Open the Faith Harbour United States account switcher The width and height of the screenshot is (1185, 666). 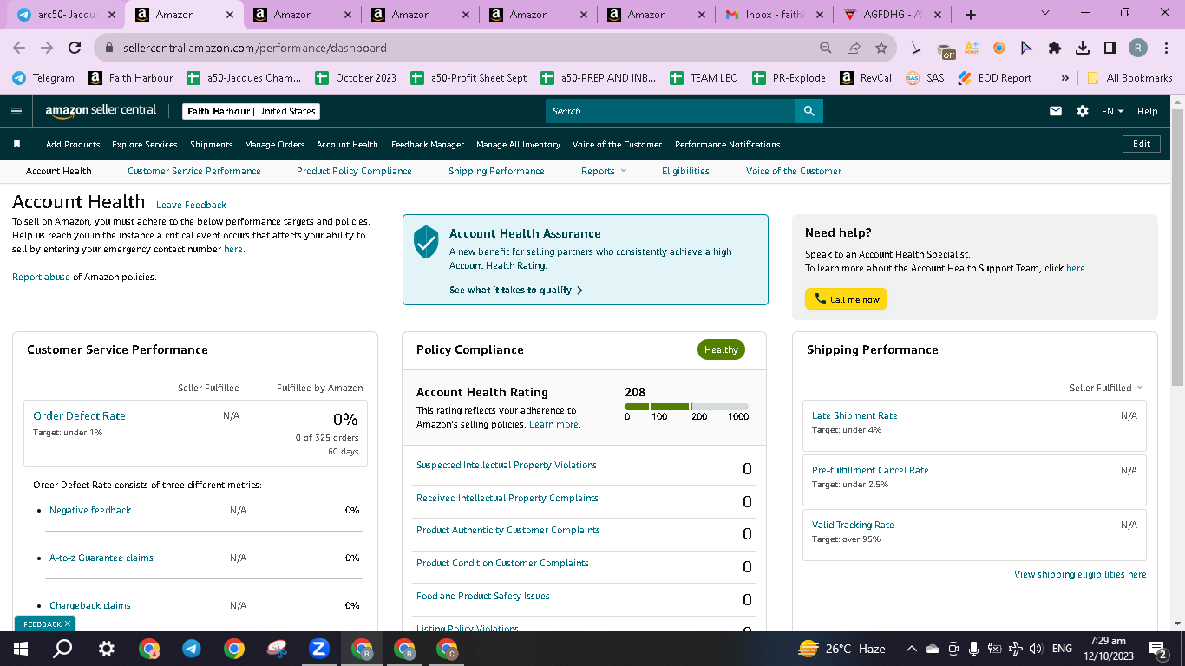coord(252,111)
